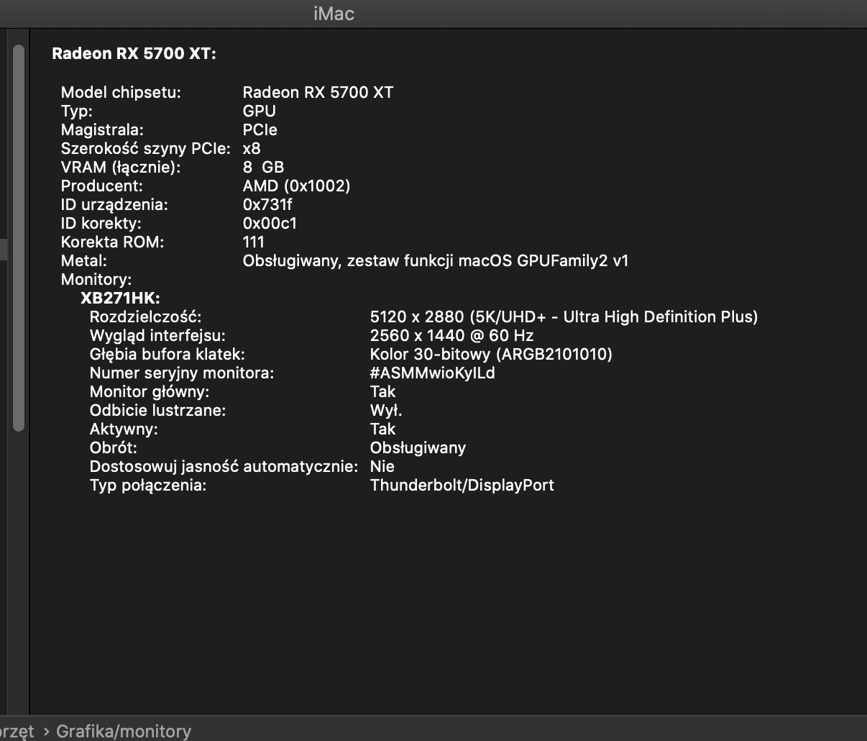Select the Radeon RX 5700 XT heading
The height and width of the screenshot is (741, 867).
point(134,54)
